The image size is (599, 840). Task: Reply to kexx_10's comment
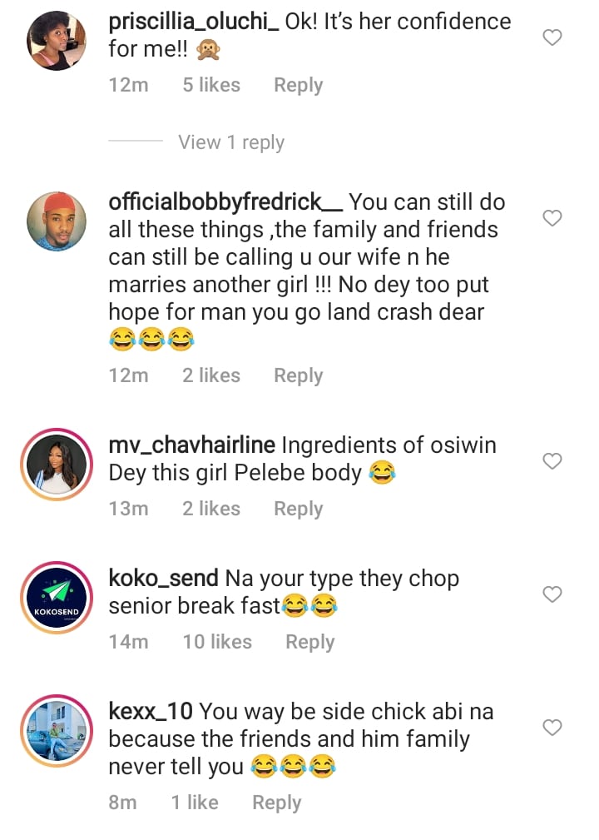[276, 803]
